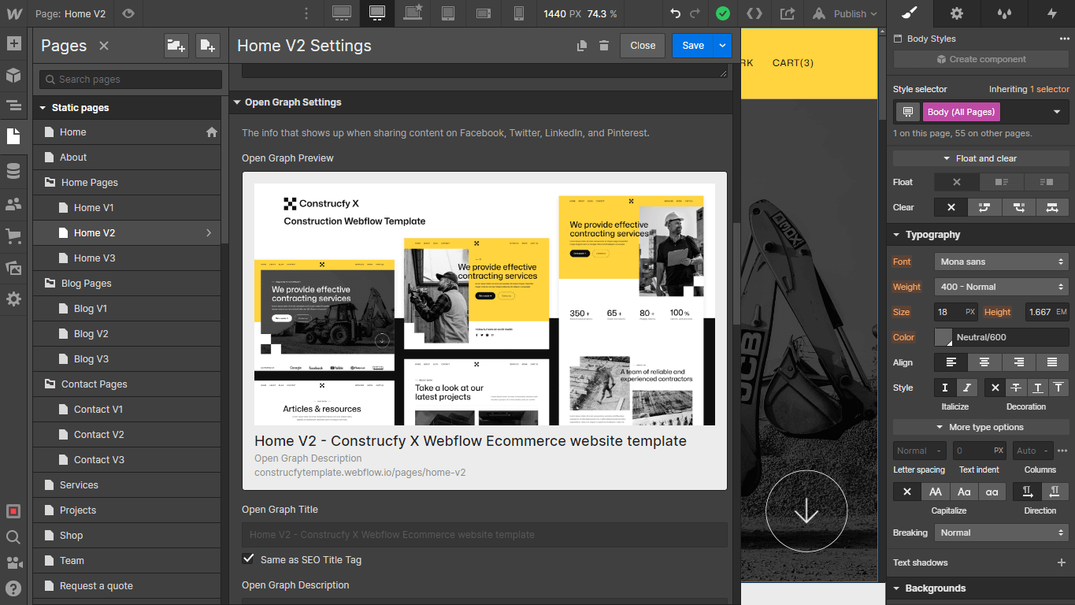Click the undo arrow in top bar
The image size is (1075, 605).
675,13
